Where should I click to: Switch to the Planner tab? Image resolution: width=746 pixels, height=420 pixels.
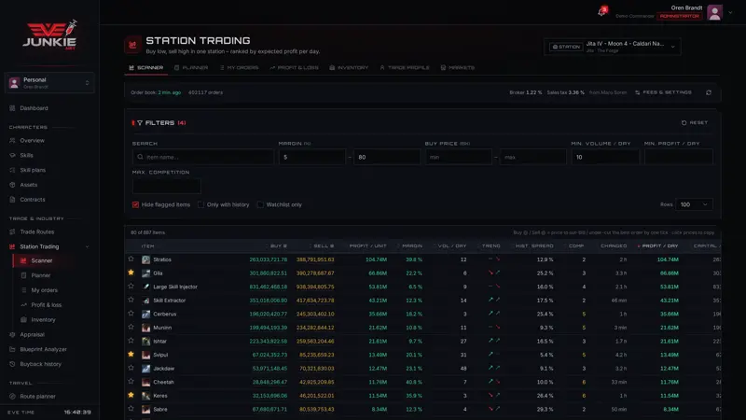(191, 67)
